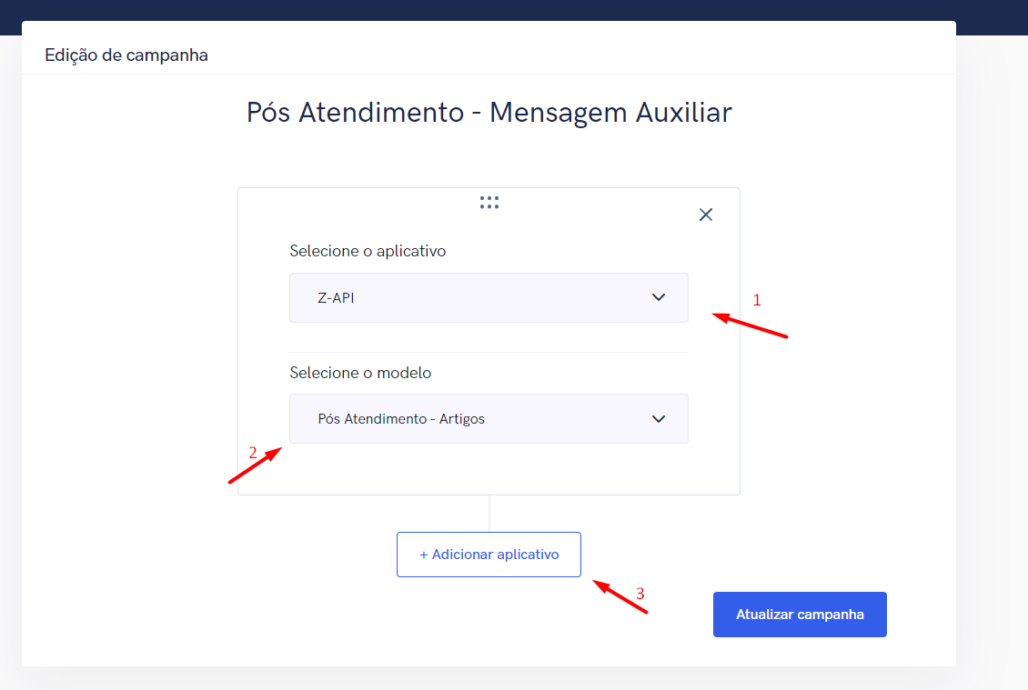Click the dark navy top bar
The height and width of the screenshot is (690, 1028).
click(514, 9)
